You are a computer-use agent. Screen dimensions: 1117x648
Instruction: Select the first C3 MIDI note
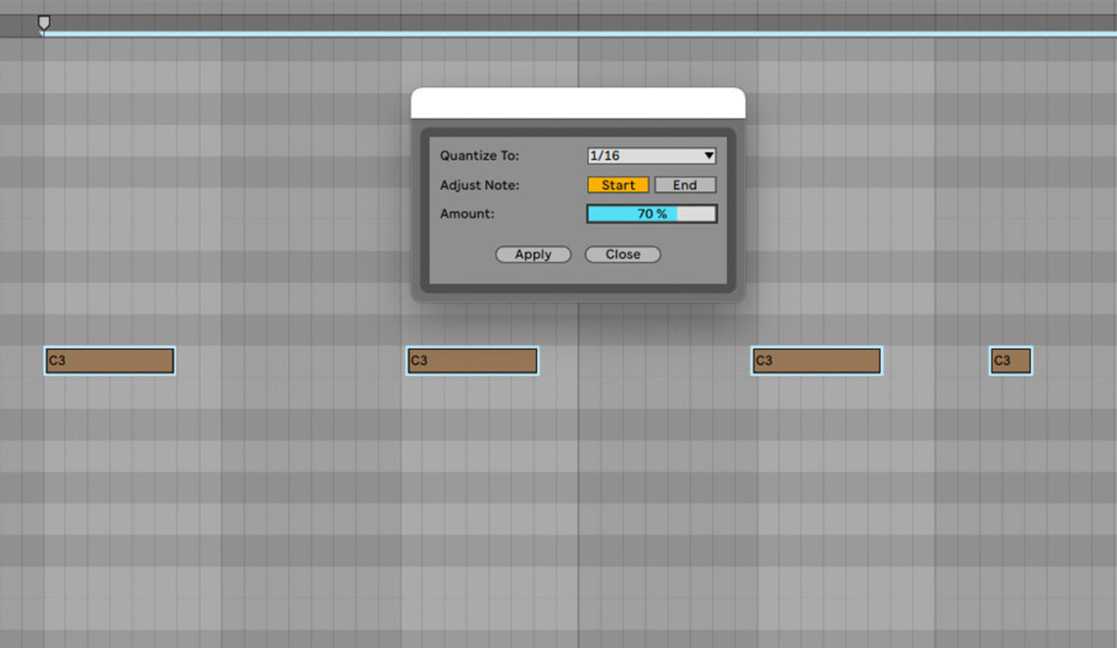click(108, 361)
